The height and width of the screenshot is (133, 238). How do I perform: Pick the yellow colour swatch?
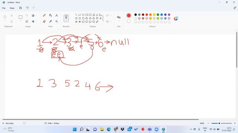point(154,15)
